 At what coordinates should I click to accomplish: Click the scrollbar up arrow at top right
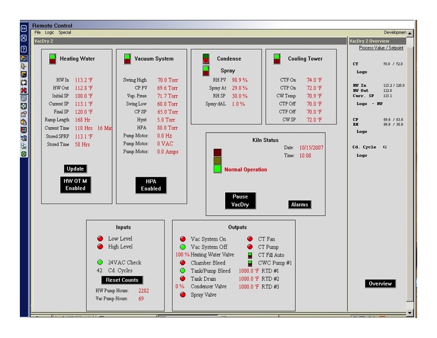pyautogui.click(x=409, y=40)
